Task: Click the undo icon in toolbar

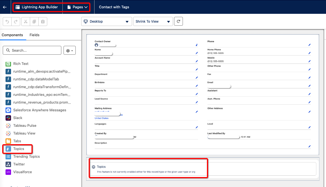Action: tap(7, 22)
